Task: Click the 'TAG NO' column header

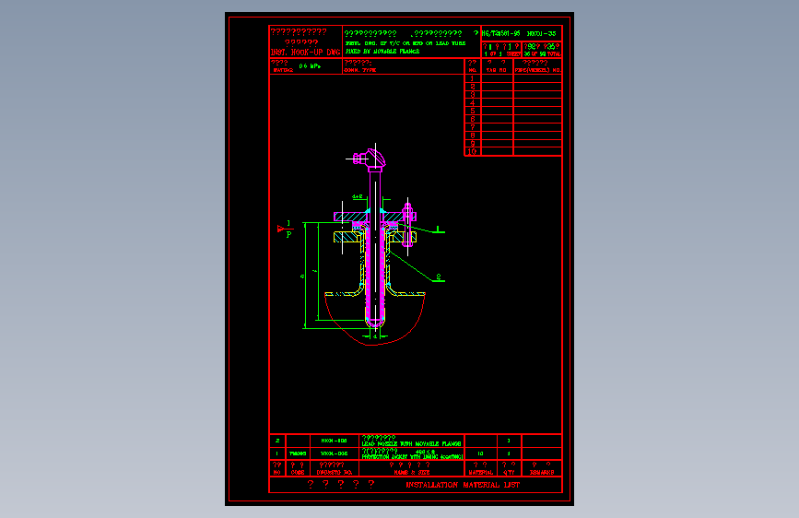Action: pos(497,70)
